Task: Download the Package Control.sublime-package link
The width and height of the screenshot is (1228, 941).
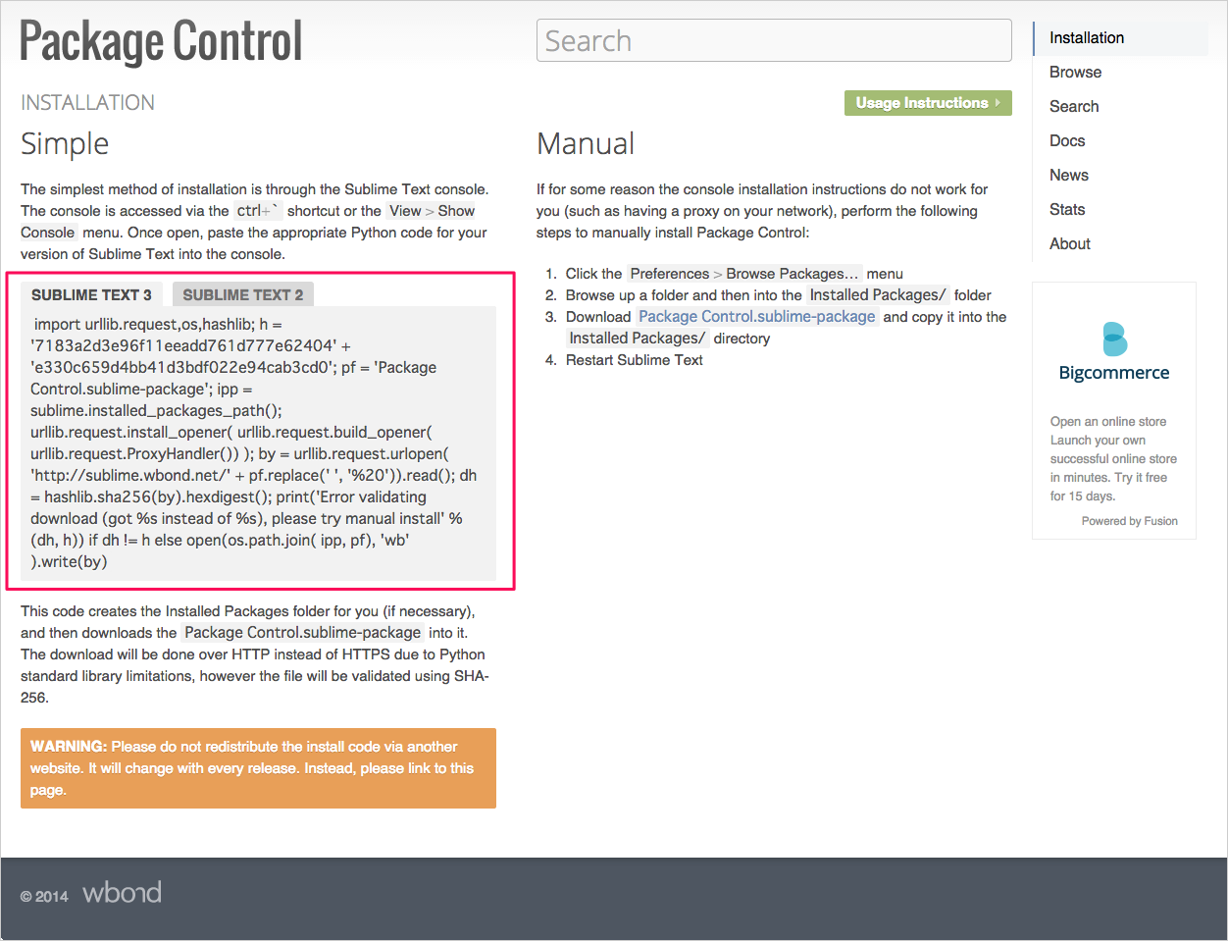Action: coord(757,316)
